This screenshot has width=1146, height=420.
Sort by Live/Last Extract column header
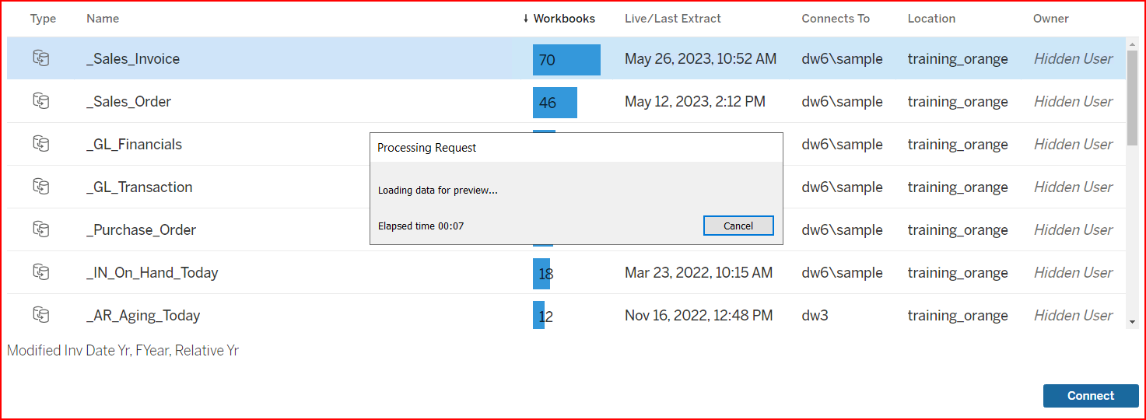click(x=672, y=19)
